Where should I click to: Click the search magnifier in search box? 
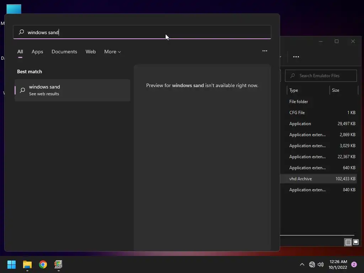tap(21, 32)
